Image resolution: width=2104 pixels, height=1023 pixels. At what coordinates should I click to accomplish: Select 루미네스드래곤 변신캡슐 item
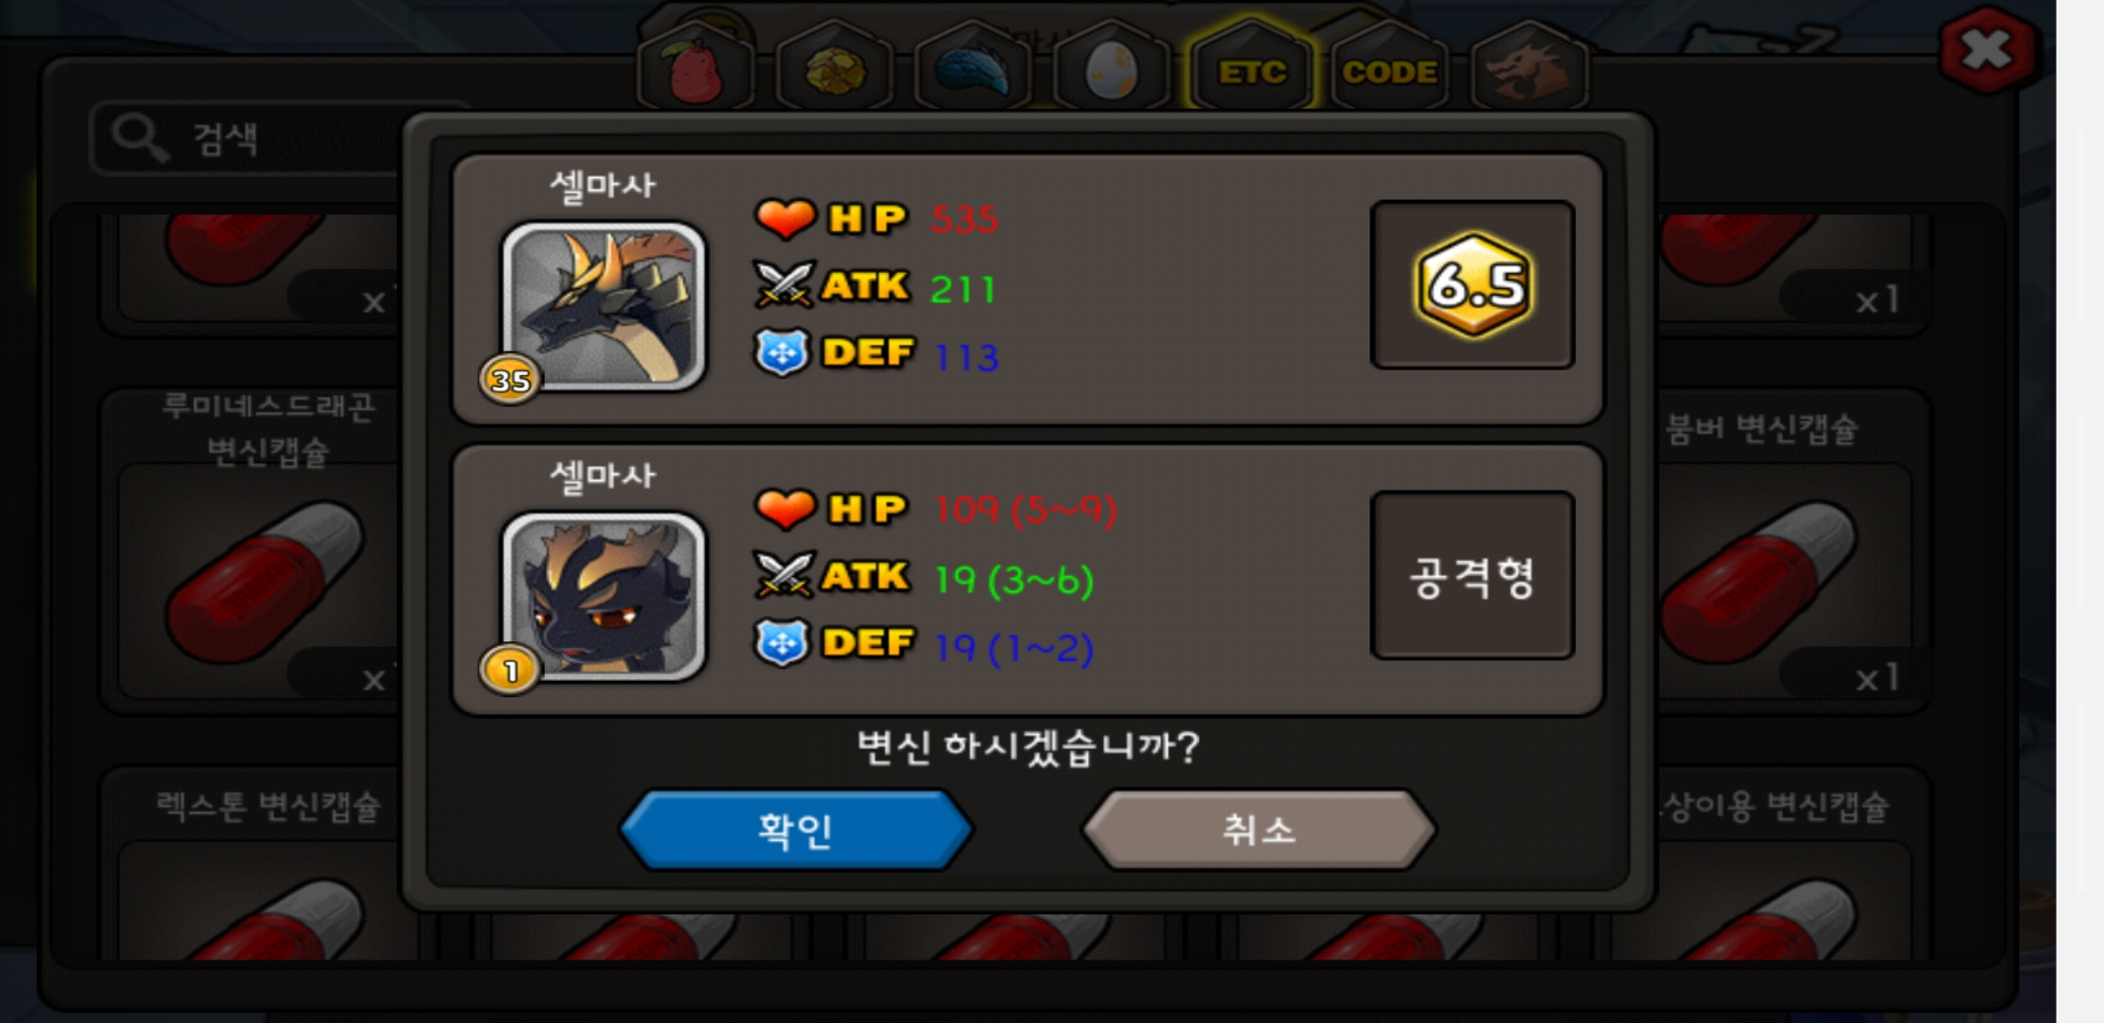[256, 549]
